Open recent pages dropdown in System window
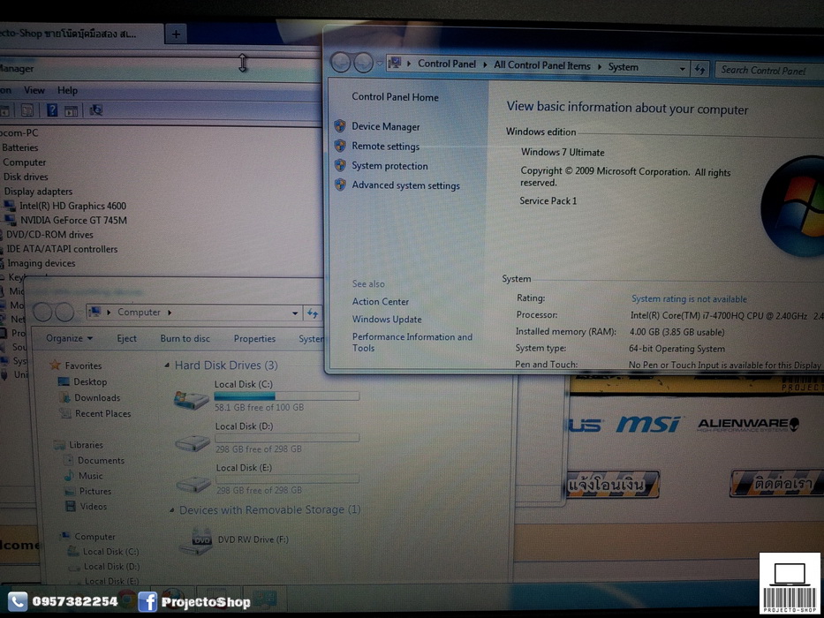The width and height of the screenshot is (824, 618). 380,64
